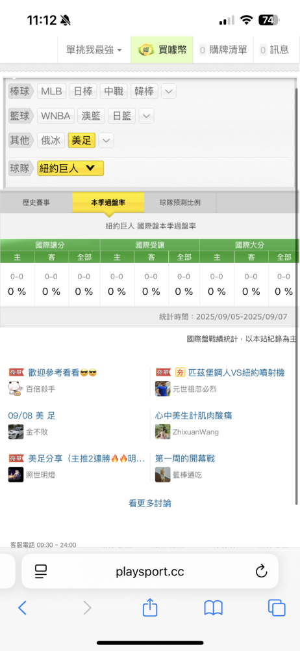Select the WNBA league button
The width and height of the screenshot is (300, 651).
coord(56,116)
